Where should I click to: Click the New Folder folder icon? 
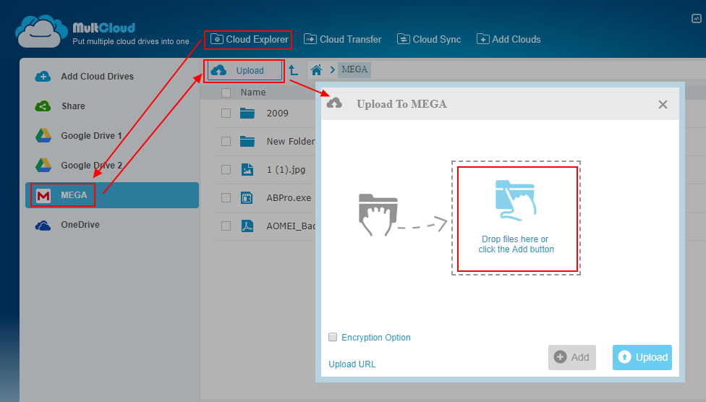click(x=247, y=142)
